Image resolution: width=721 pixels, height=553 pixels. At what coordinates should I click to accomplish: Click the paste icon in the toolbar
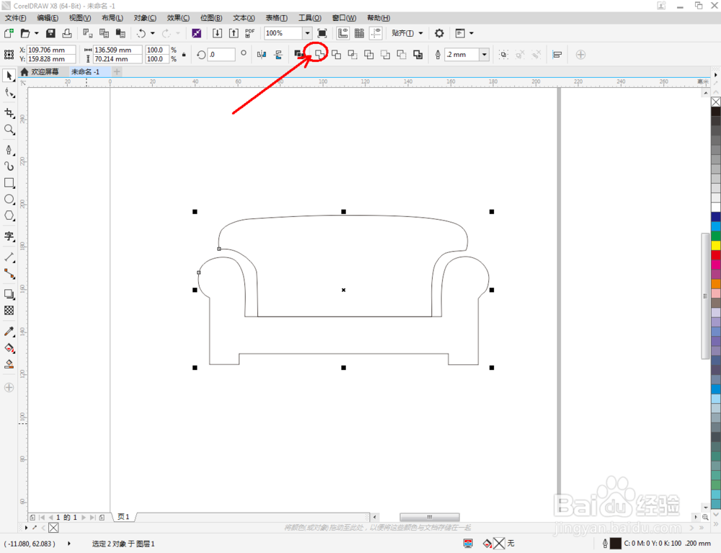click(120, 33)
